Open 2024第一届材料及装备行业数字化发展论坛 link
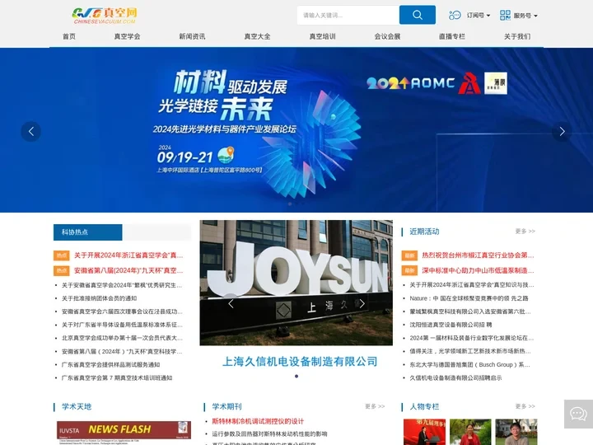 pyautogui.click(x=472, y=338)
